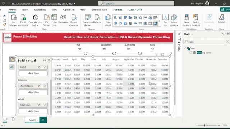The width and height of the screenshot is (230, 129).
Task: Open the View ribbon tab
Action: 54,10
